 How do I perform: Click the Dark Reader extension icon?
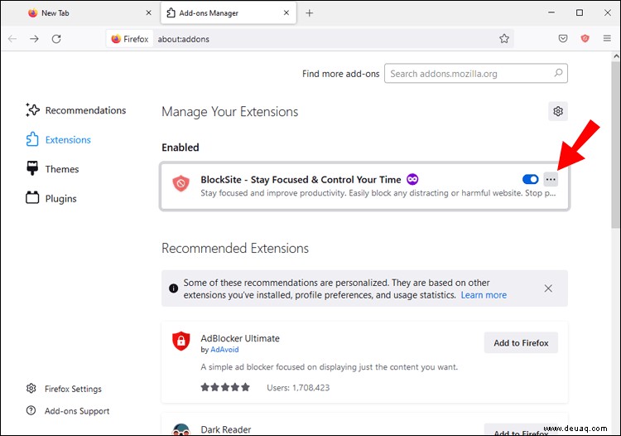181,429
